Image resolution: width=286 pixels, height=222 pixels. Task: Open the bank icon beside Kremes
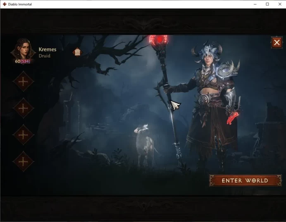point(77,52)
